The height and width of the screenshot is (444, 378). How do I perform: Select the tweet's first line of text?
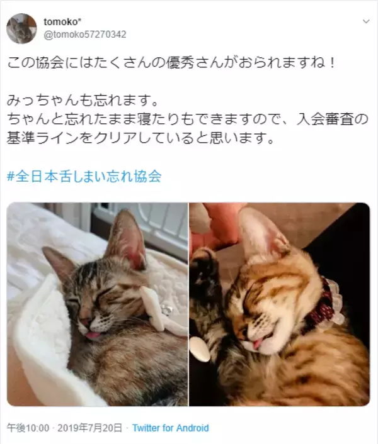tap(171, 63)
